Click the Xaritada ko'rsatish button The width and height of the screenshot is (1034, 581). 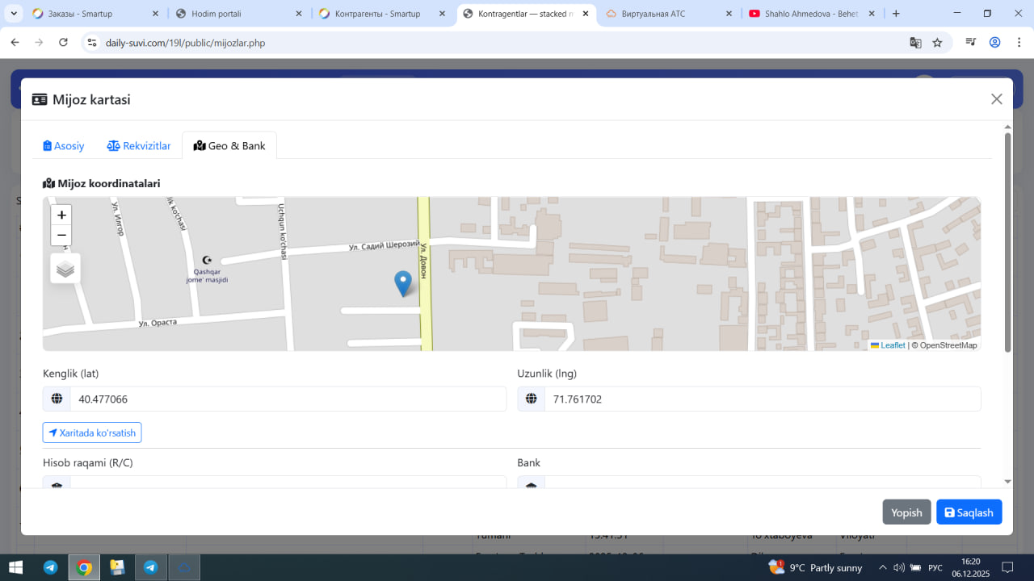point(92,433)
